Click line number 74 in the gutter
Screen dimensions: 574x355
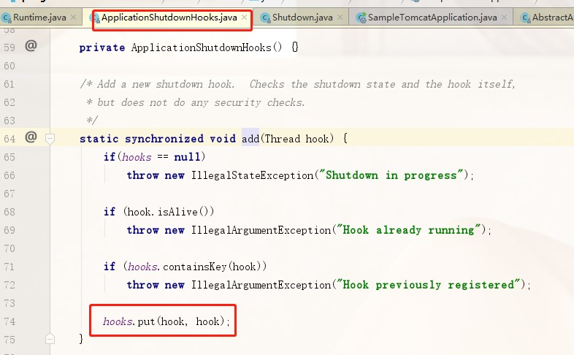pos(9,321)
